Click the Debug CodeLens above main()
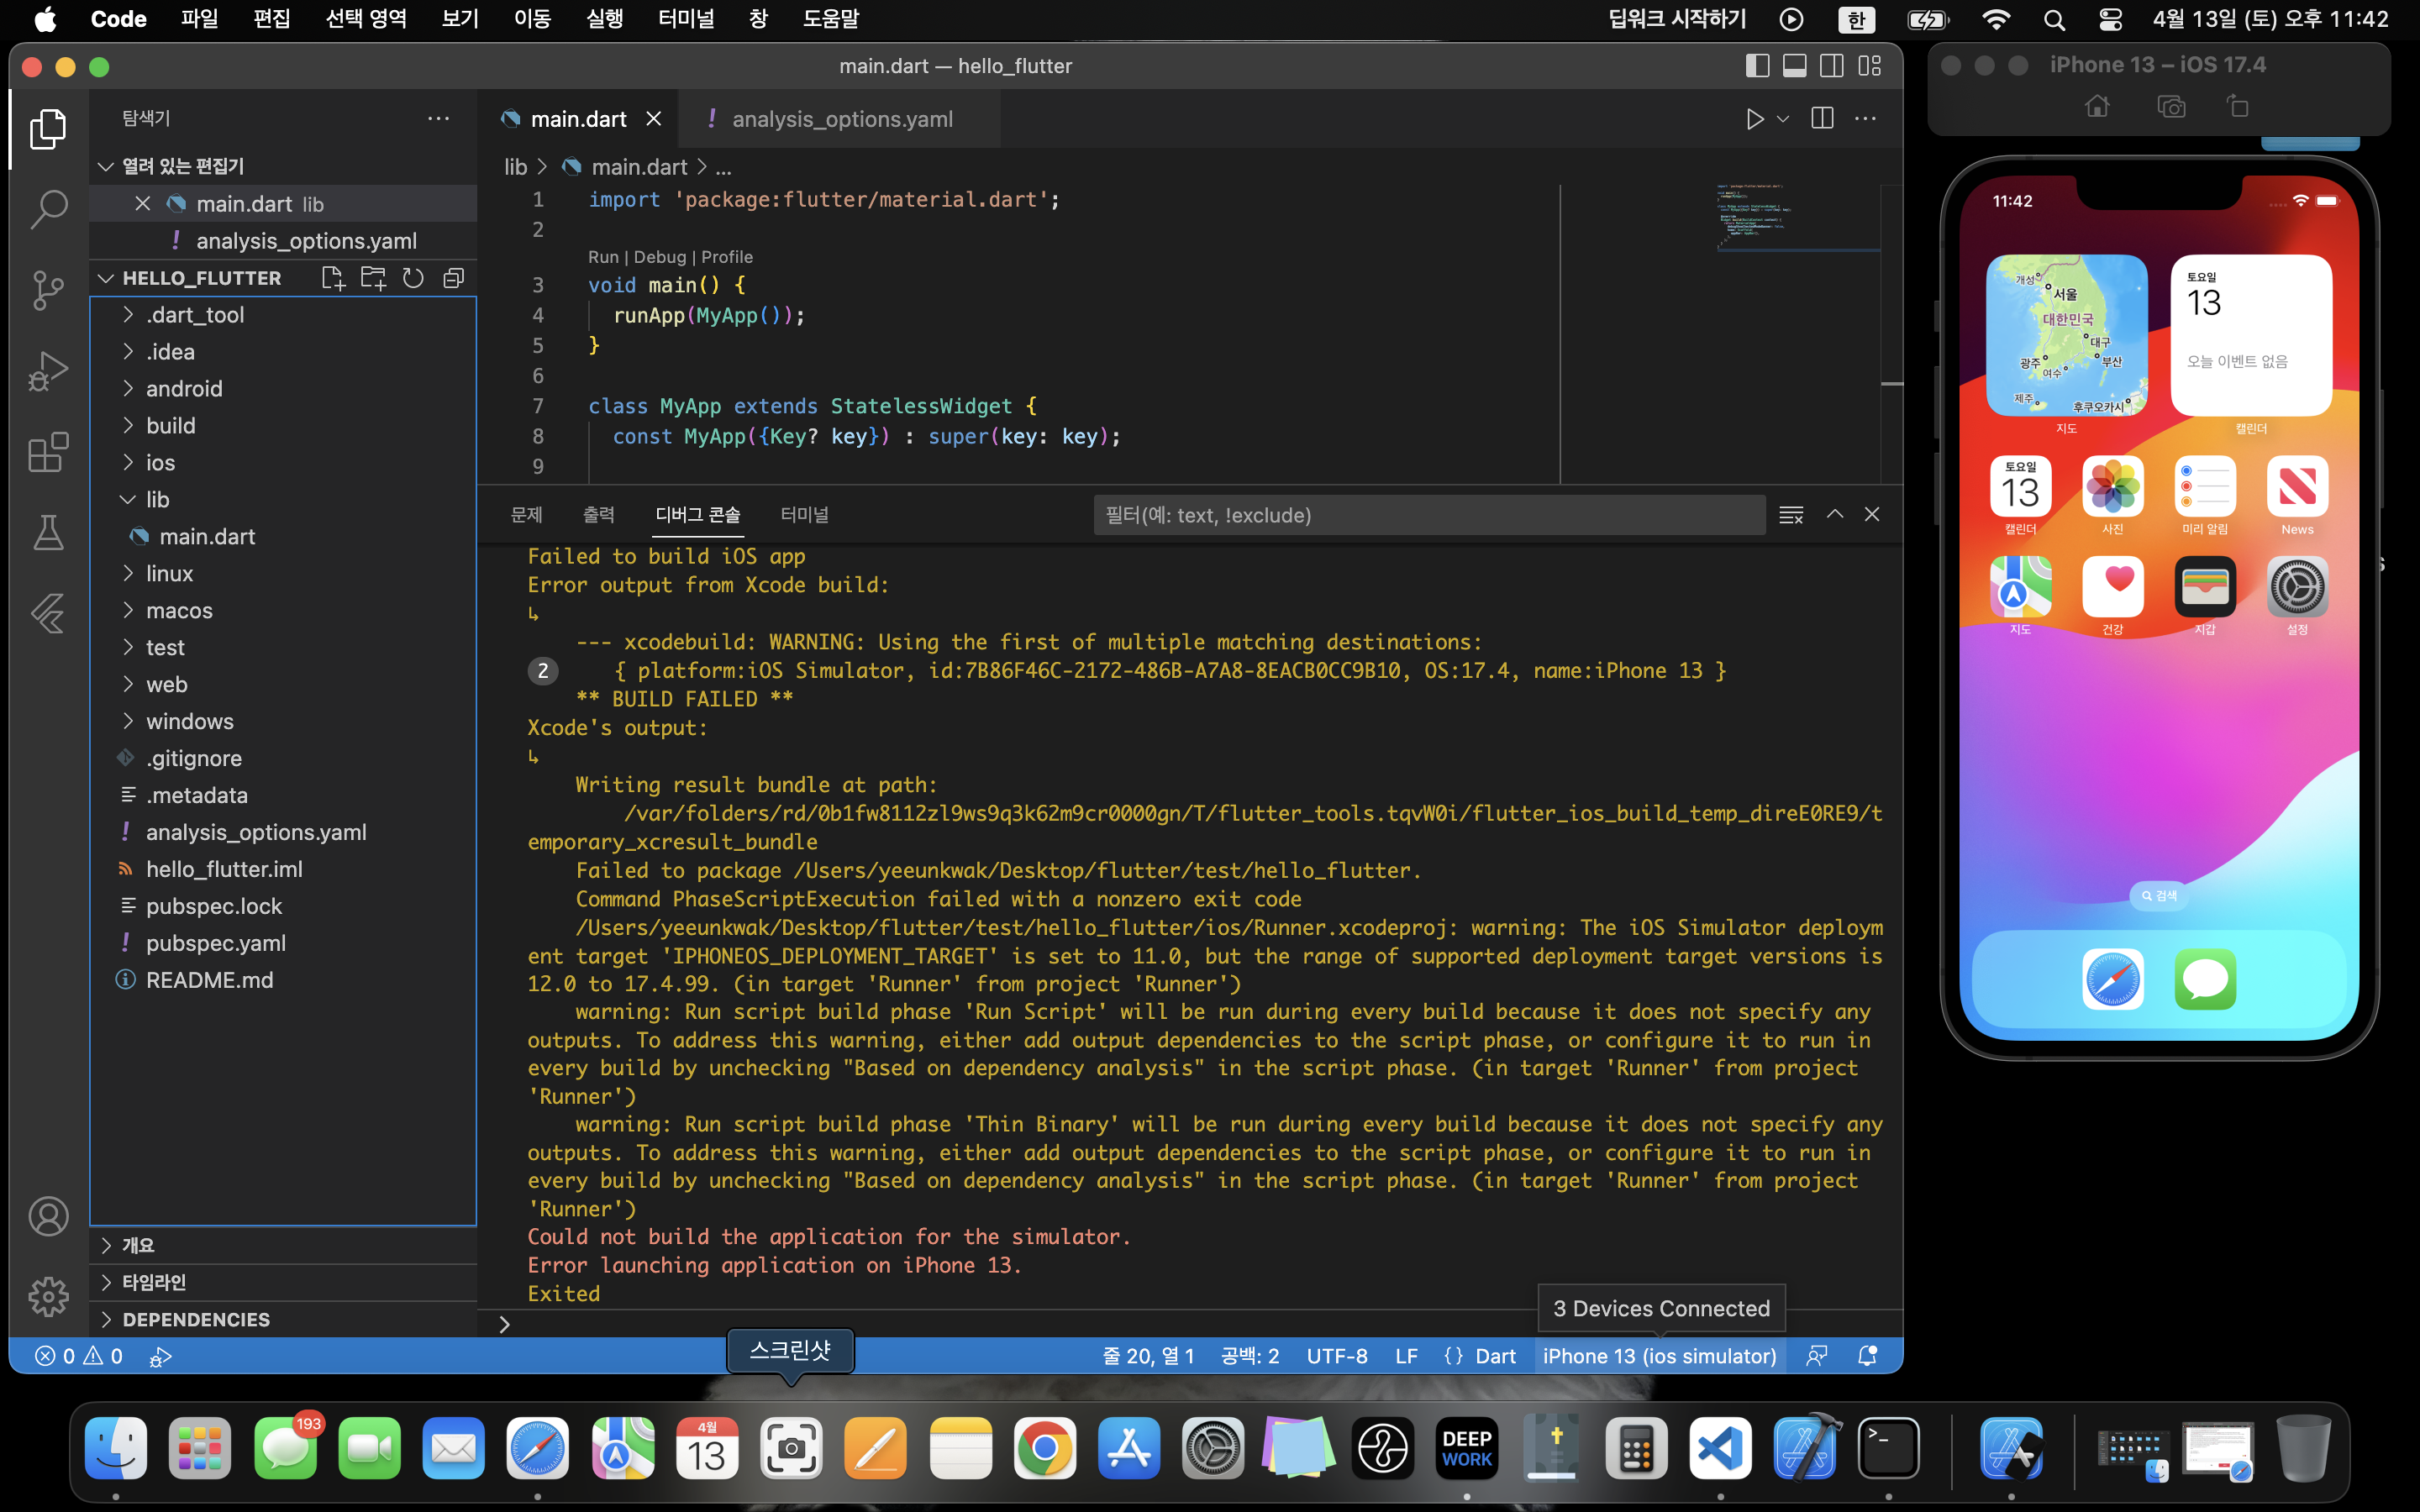The height and width of the screenshot is (1512, 2420). 660,257
